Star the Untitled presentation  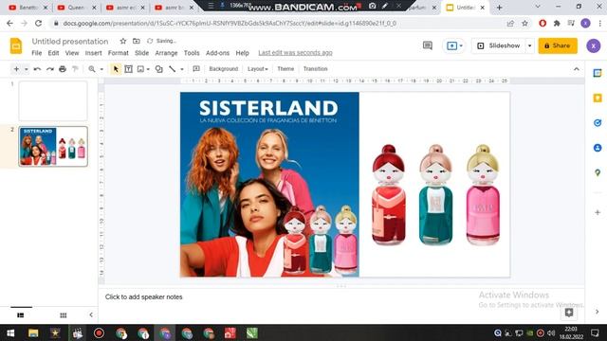coord(123,41)
